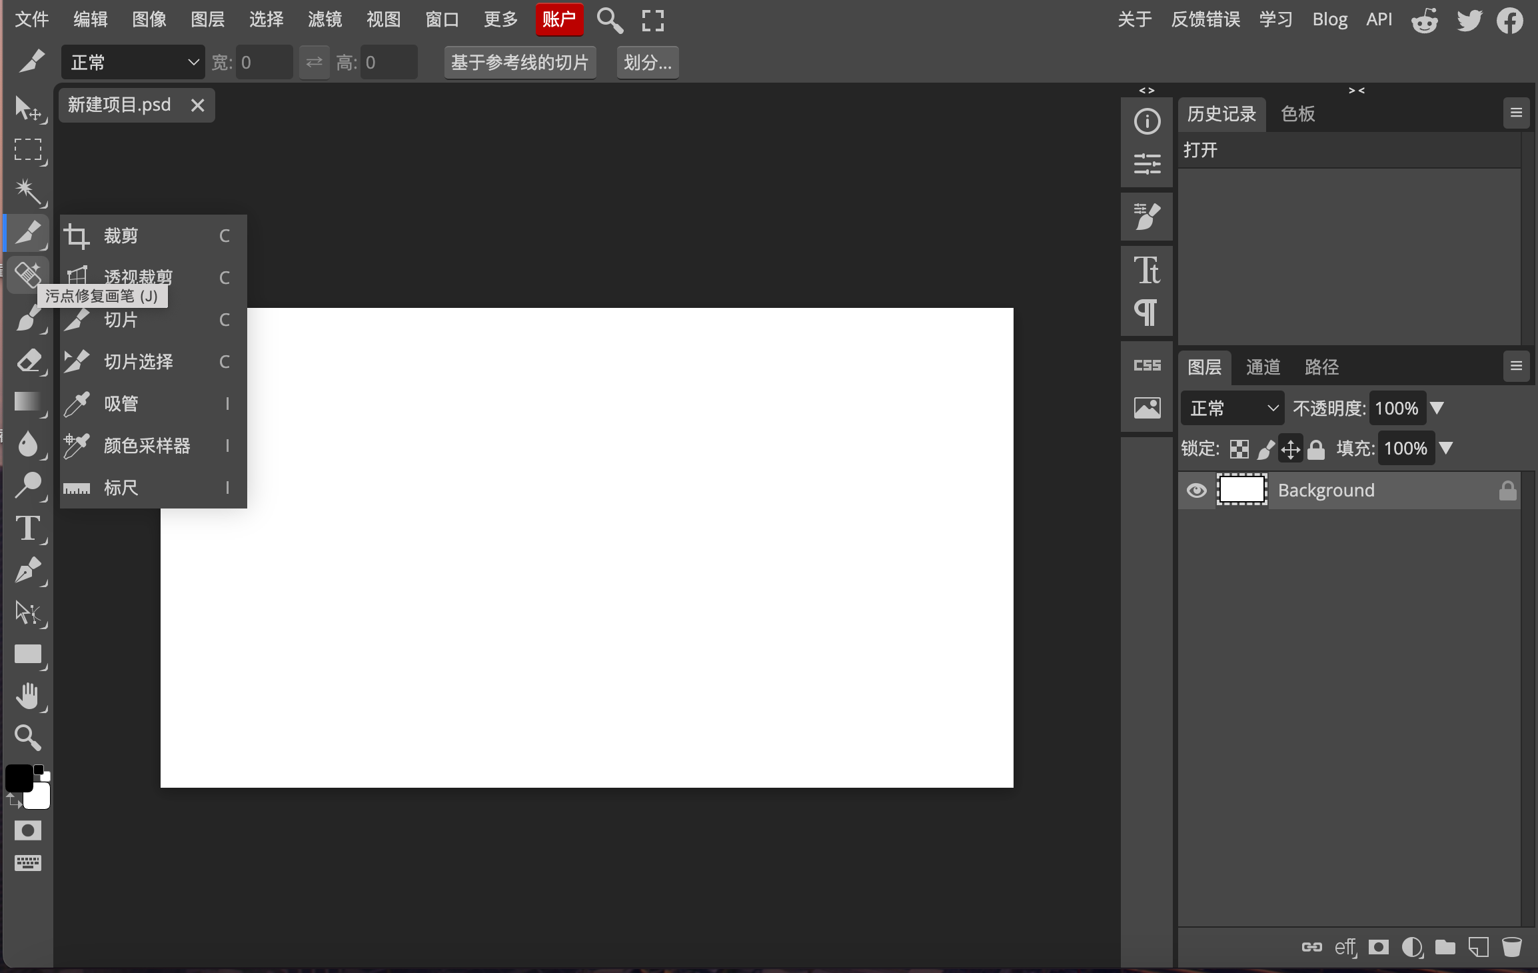Image resolution: width=1538 pixels, height=973 pixels.
Task: Open the on-screen keyboard icon
Action: (x=28, y=863)
